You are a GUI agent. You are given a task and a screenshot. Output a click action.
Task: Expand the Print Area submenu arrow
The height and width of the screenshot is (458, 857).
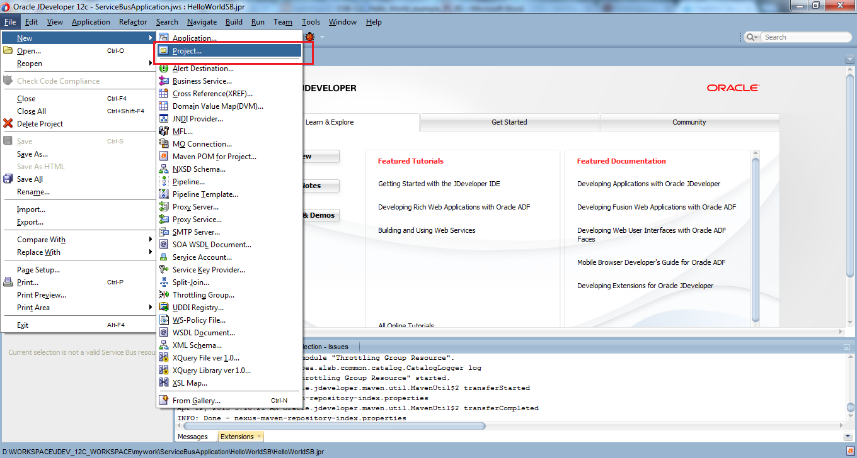tap(151, 308)
